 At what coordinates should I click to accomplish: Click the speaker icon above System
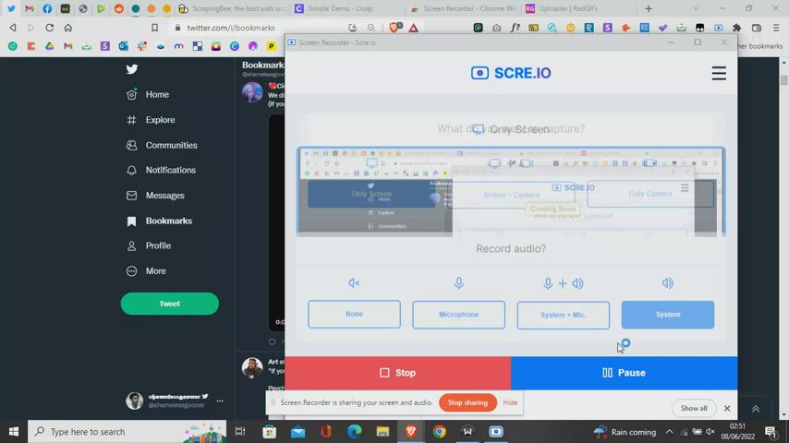(x=668, y=283)
